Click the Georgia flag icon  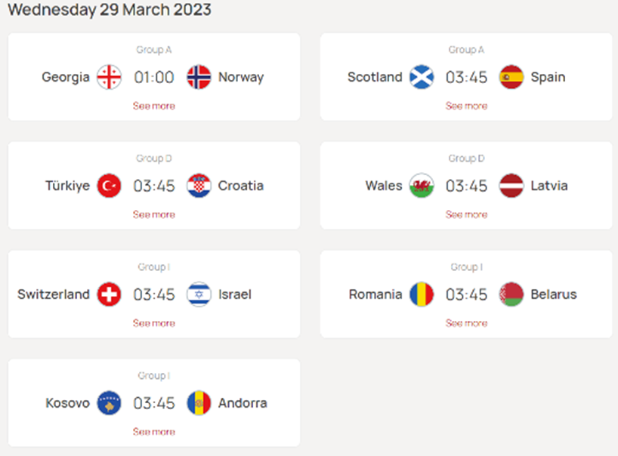tap(109, 77)
